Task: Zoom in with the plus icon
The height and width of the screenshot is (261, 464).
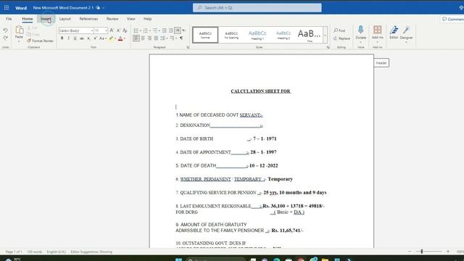Action: [448, 252]
